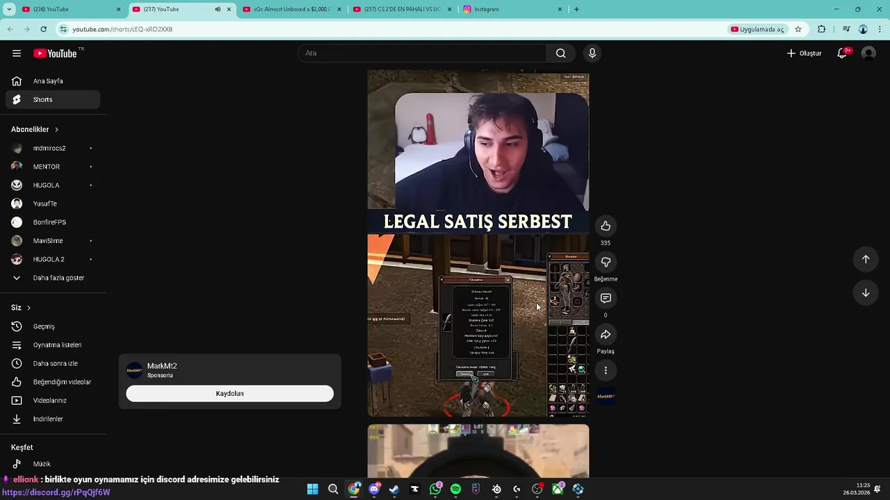The width and height of the screenshot is (890, 500).
Task: Open Chrome three-dot menu
Action: (x=880, y=29)
